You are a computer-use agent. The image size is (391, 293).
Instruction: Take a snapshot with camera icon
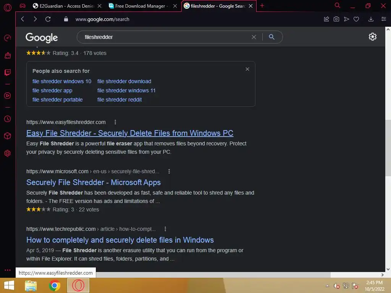336,19
